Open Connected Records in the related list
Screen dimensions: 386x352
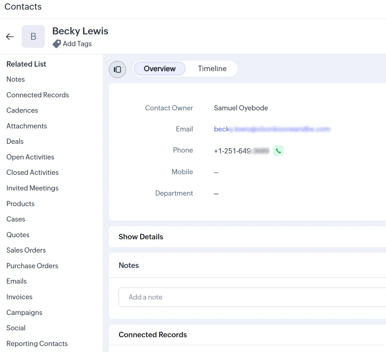38,95
